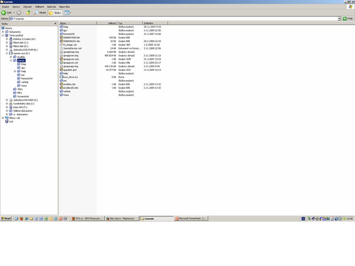Select the nuvi_drive.ico file icon
The image size is (355, 266).
pos(61,77)
